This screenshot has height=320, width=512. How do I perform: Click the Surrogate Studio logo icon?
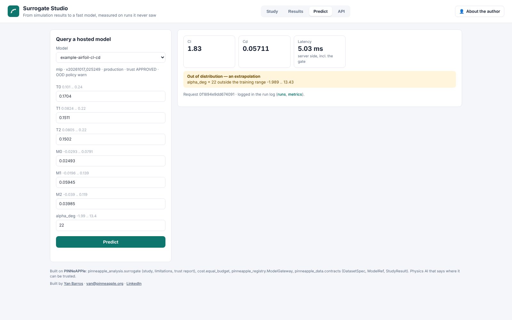click(13, 11)
